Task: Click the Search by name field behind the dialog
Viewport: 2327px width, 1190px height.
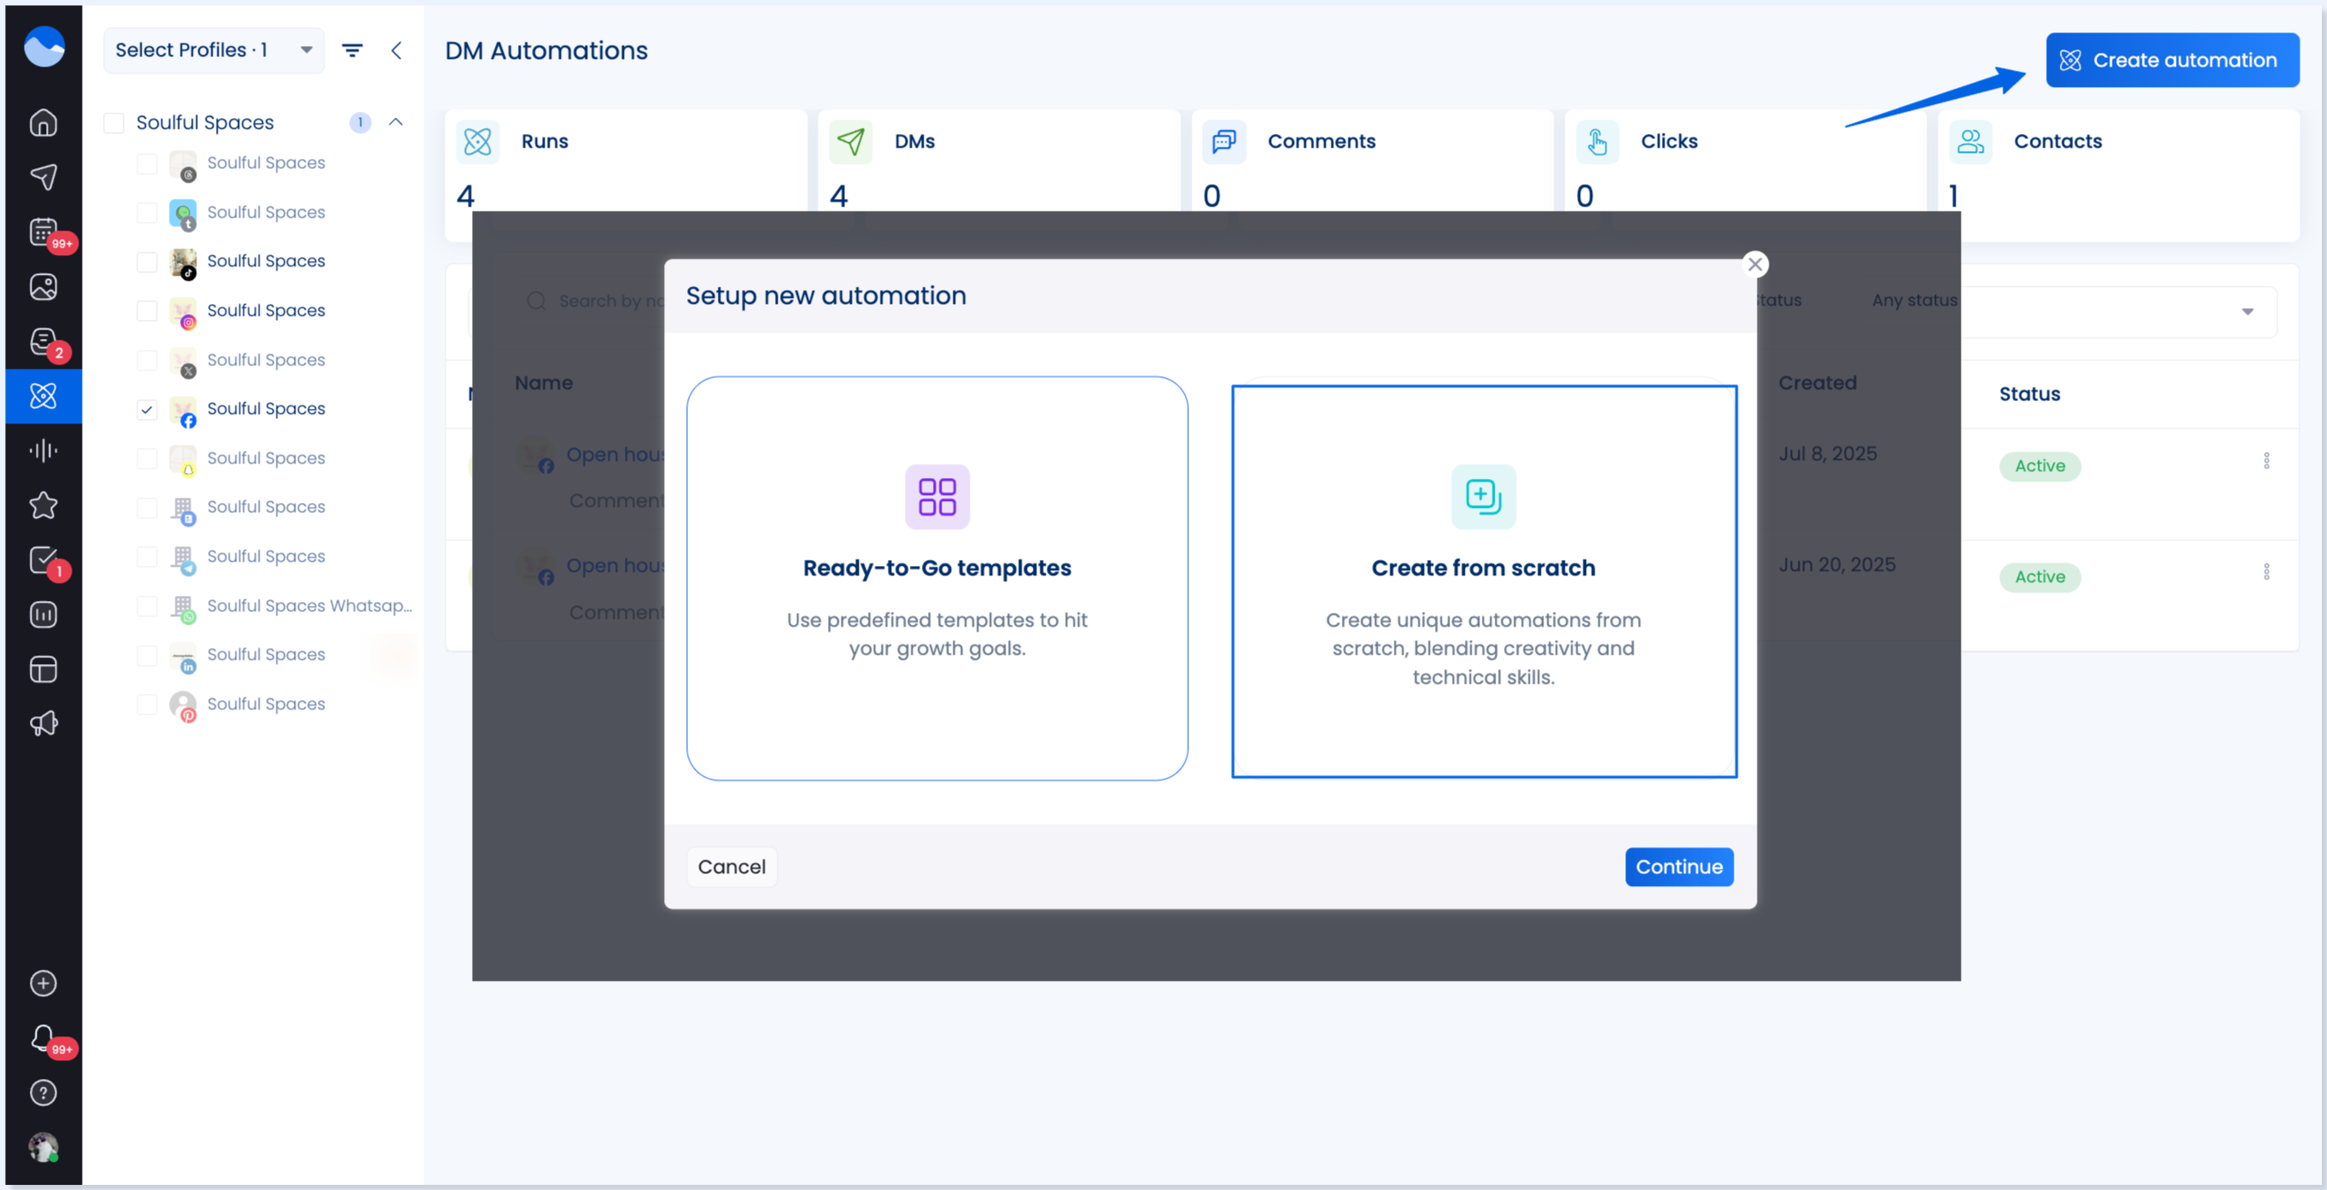Action: 596,300
